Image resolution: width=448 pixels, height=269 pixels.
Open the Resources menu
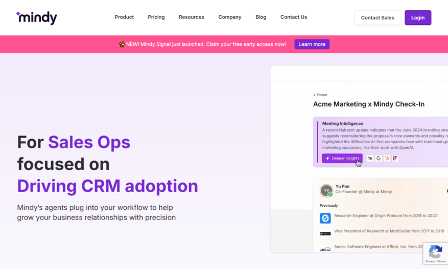(x=192, y=17)
